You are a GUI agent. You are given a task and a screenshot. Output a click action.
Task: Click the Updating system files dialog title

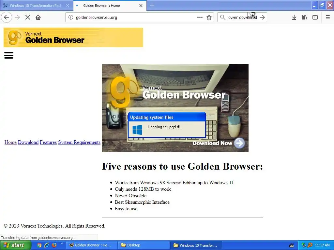pyautogui.click(x=152, y=117)
